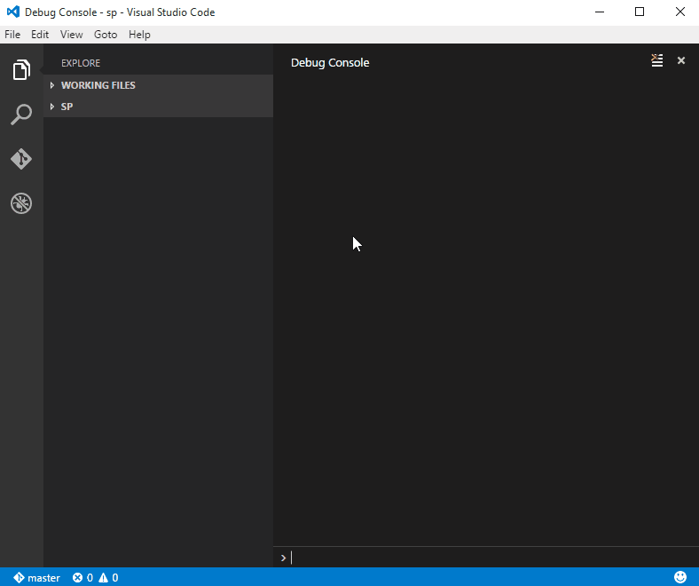Open the Git source control view
The width and height of the screenshot is (699, 586).
pos(21,159)
